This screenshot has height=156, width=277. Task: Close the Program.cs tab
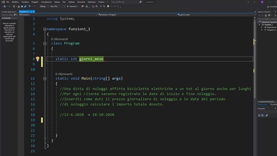pos(34,12)
